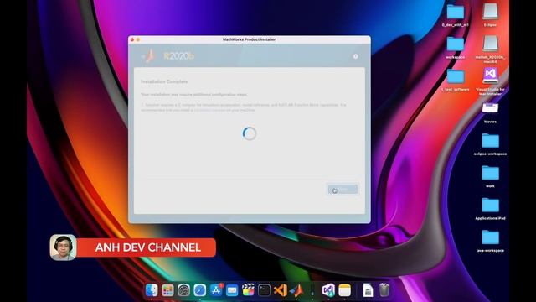Open the Trash in the Dock
This screenshot has height=302, width=536.
(384, 290)
